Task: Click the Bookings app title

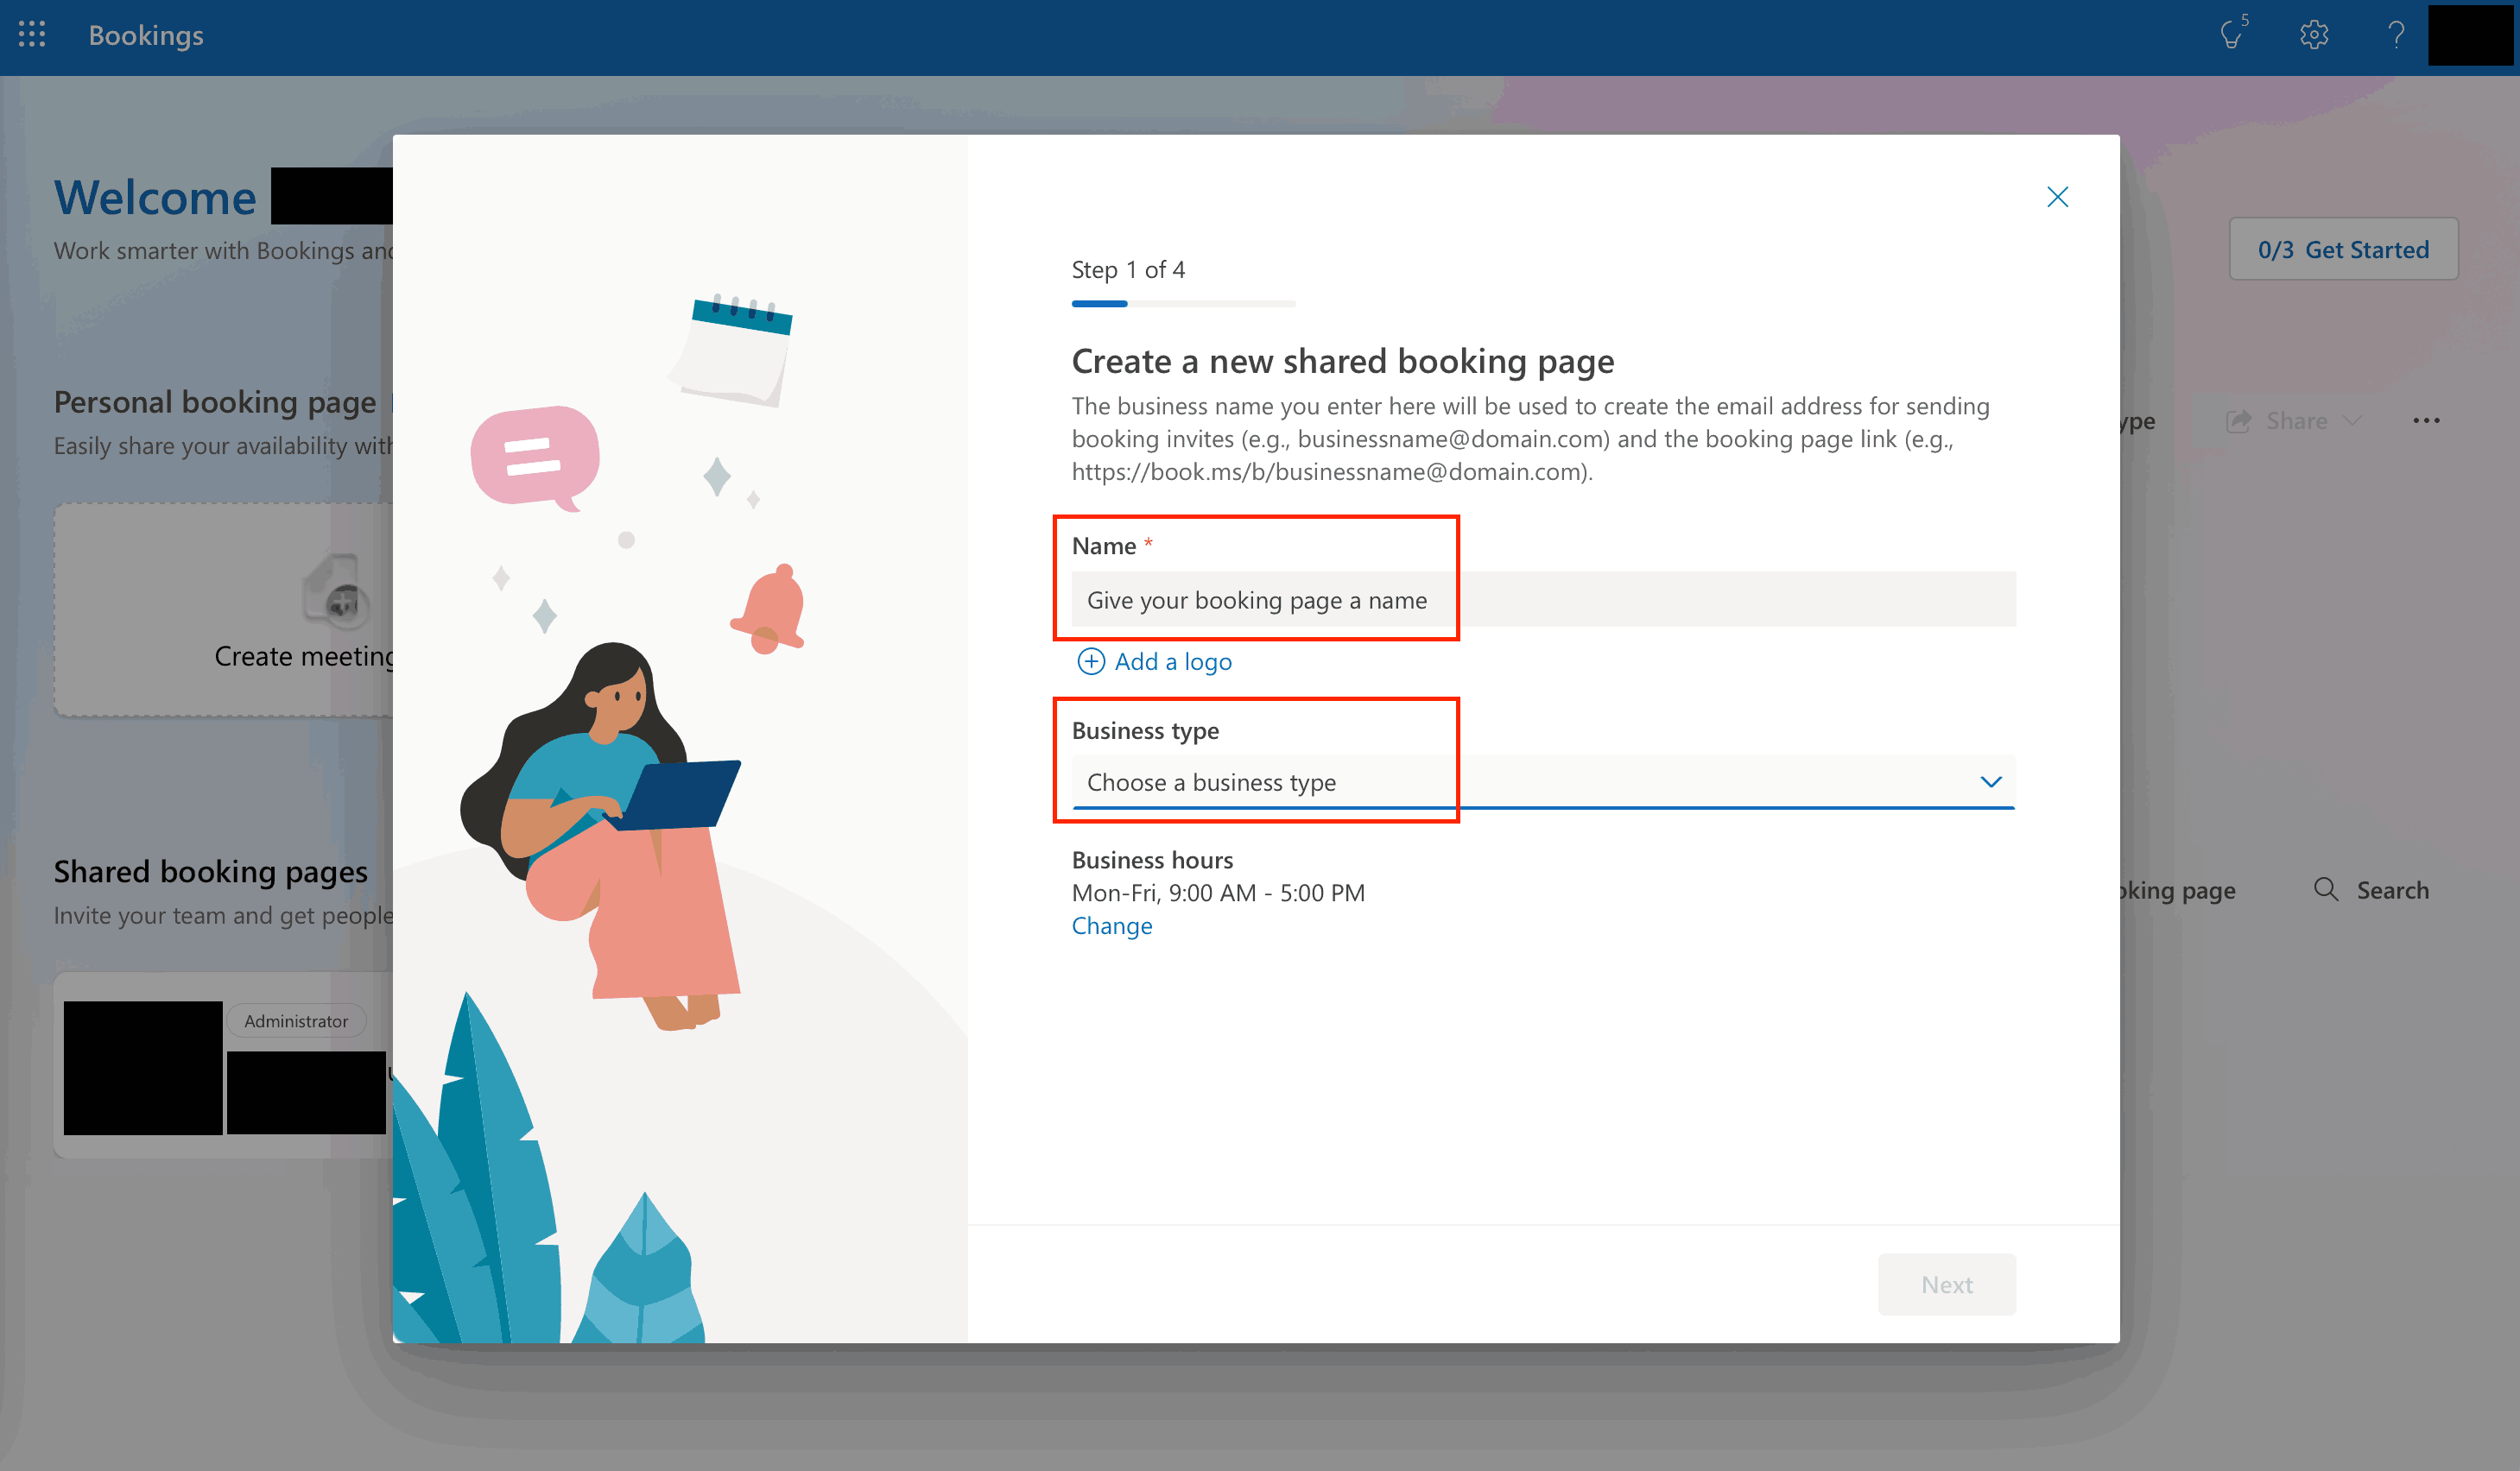Action: pyautogui.click(x=146, y=35)
